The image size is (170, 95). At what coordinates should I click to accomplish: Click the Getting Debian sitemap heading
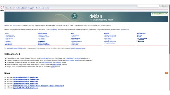[x=42, y=34]
